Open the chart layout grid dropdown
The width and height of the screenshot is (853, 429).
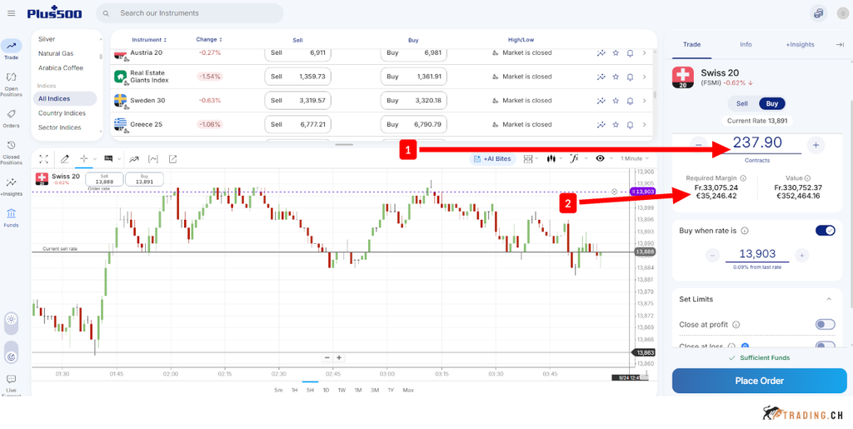(x=528, y=159)
